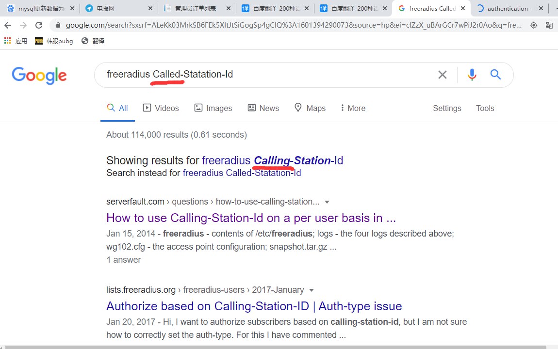Search instead for freeradius Called-Statation-Id
Viewport: 558px width, 349px height.
click(242, 173)
